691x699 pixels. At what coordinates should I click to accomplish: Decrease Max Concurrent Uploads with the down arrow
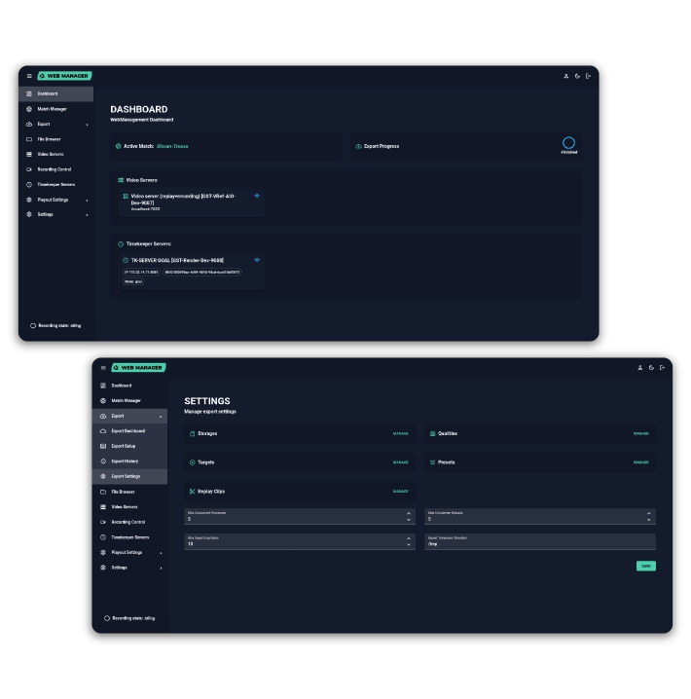point(649,520)
